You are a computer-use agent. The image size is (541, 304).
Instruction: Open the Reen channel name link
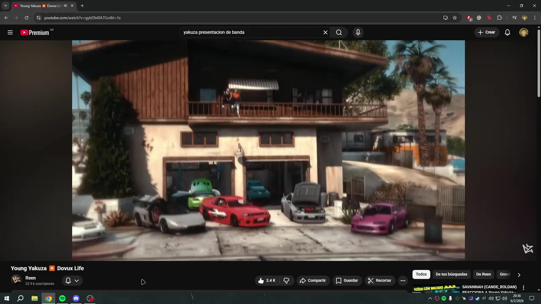[x=30, y=278]
